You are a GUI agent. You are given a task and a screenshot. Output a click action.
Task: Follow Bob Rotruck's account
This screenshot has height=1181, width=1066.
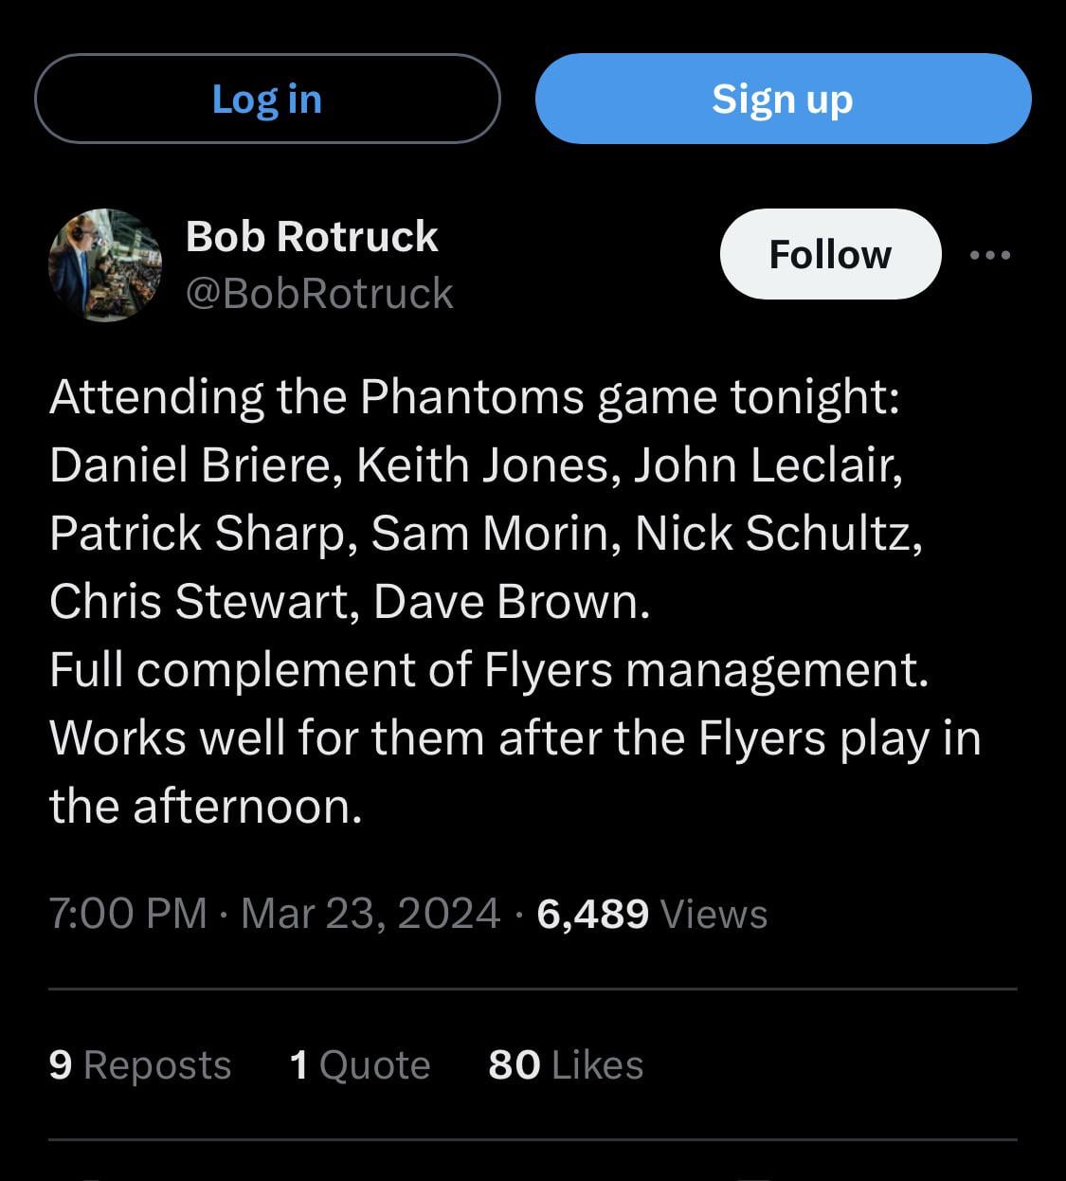point(830,254)
